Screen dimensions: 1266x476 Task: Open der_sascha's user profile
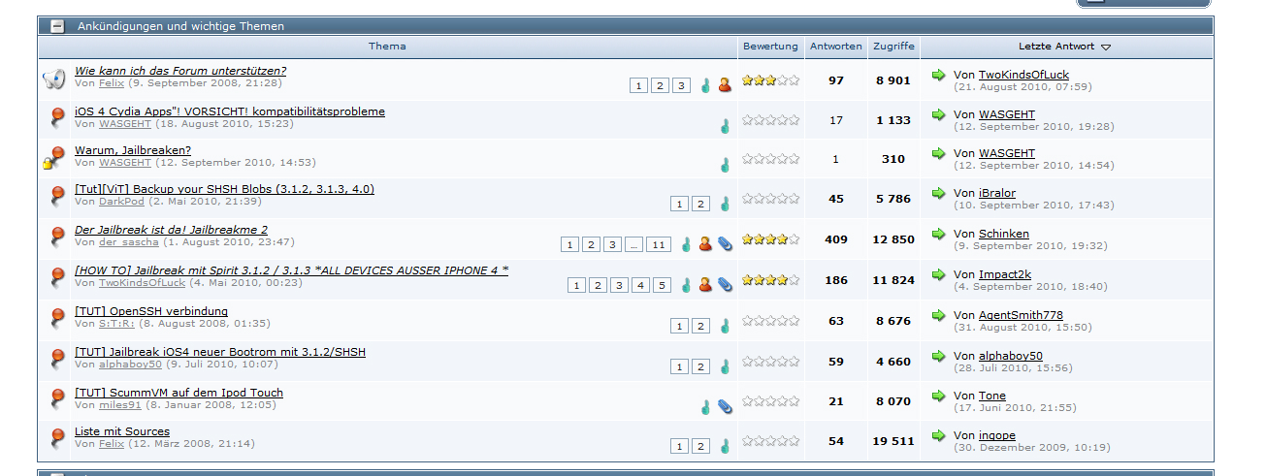tap(128, 242)
